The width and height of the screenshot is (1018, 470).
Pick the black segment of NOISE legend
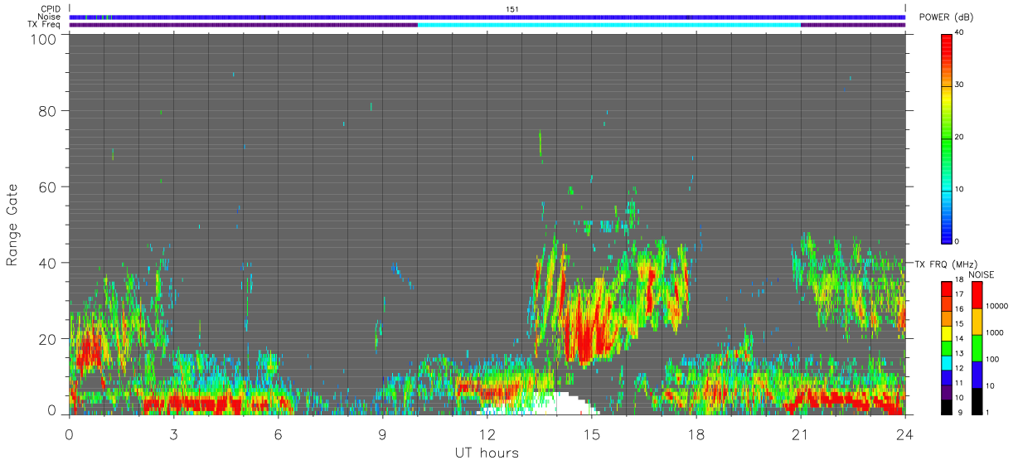point(977,400)
